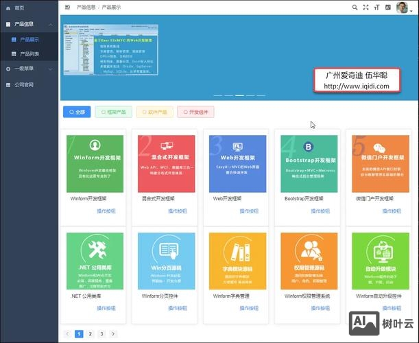
Task: Open the 自动升级模块 green image
Action: point(381,261)
